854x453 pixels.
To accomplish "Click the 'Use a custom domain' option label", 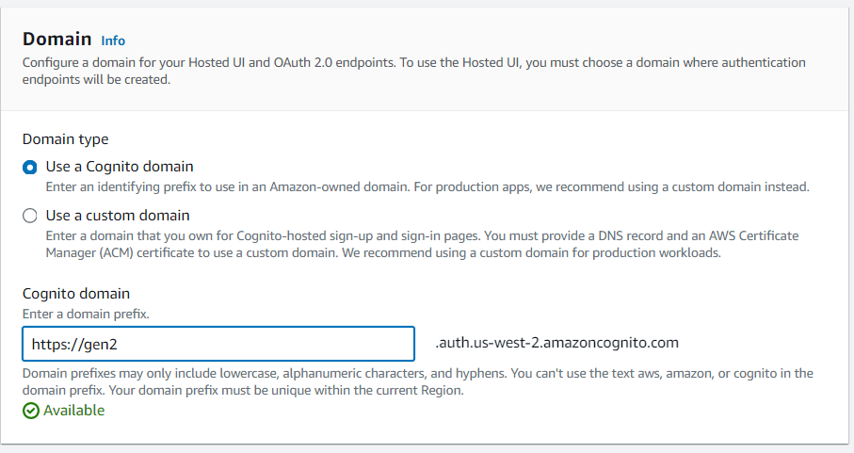I will (x=118, y=215).
